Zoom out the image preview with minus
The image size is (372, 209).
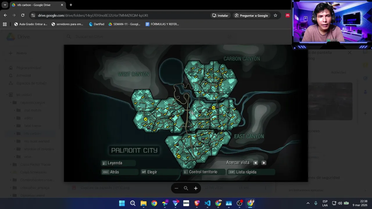(176, 188)
